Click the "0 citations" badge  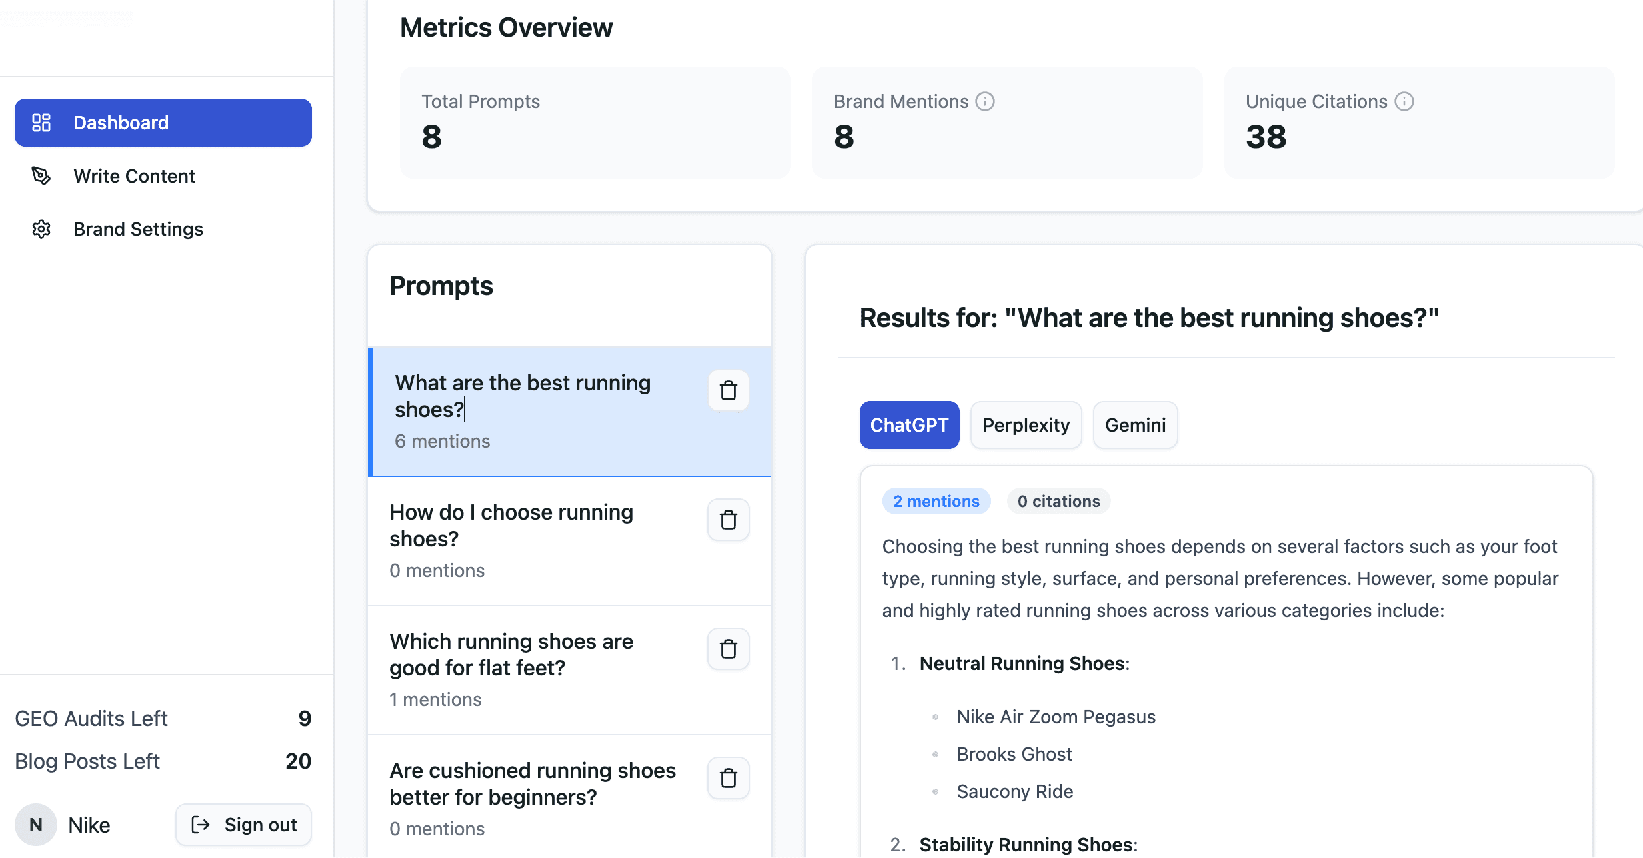(x=1059, y=501)
